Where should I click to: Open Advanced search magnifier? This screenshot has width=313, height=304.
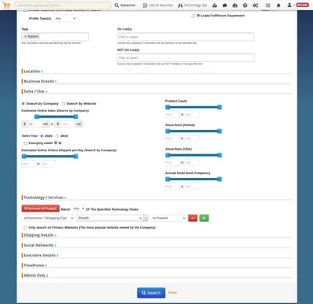pyautogui.click(x=125, y=5)
